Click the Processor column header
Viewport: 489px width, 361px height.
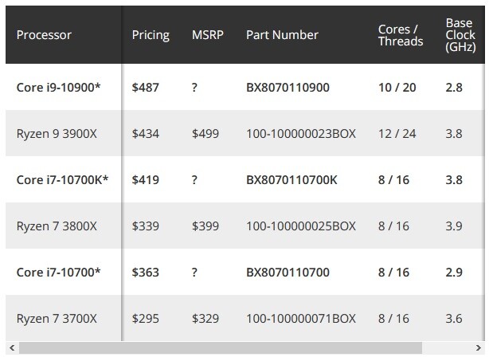(44, 35)
